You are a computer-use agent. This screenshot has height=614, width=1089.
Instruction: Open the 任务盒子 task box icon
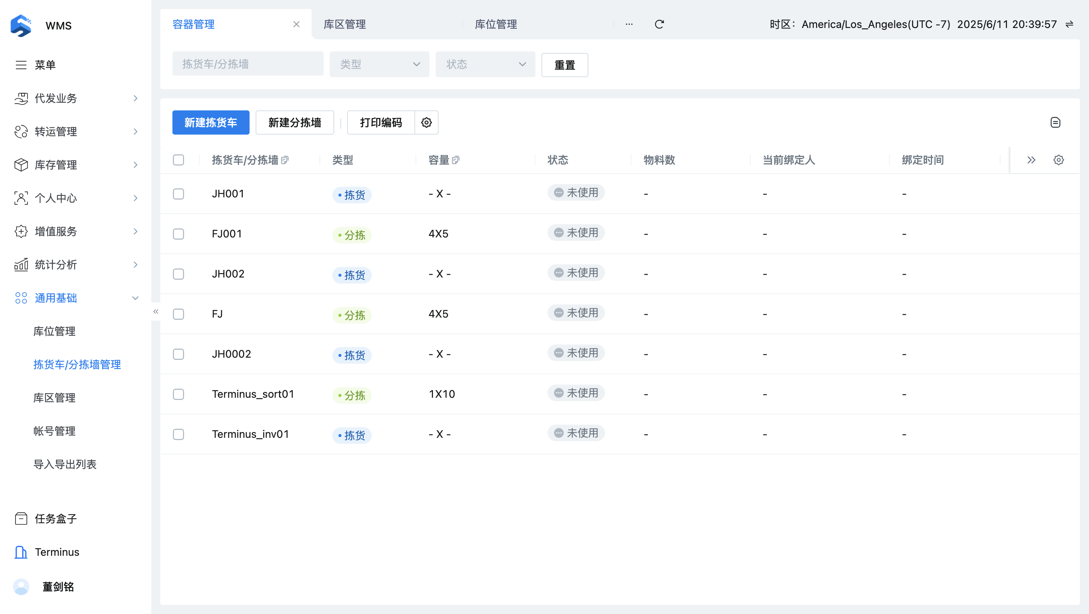tap(21, 518)
